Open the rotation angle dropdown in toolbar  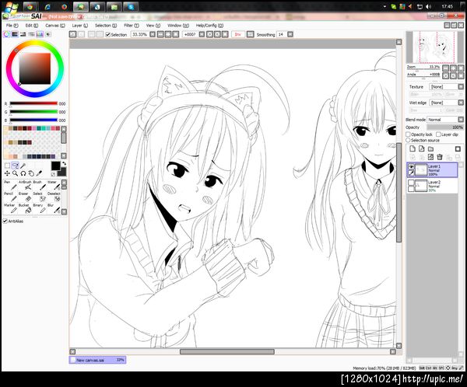pyautogui.click(x=202, y=34)
